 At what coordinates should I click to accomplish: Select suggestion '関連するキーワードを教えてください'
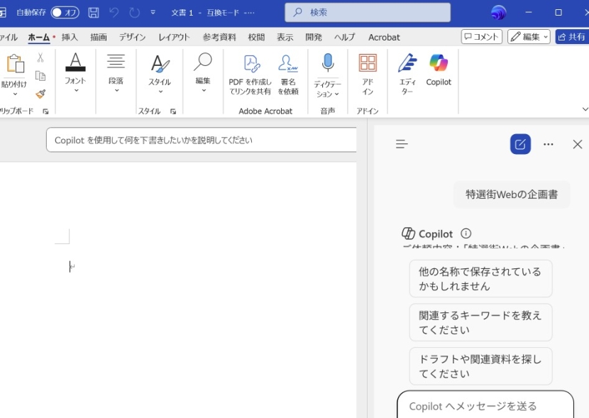[x=480, y=322]
